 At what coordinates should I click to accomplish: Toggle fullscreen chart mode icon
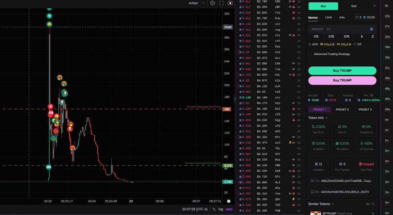tap(221, 3)
